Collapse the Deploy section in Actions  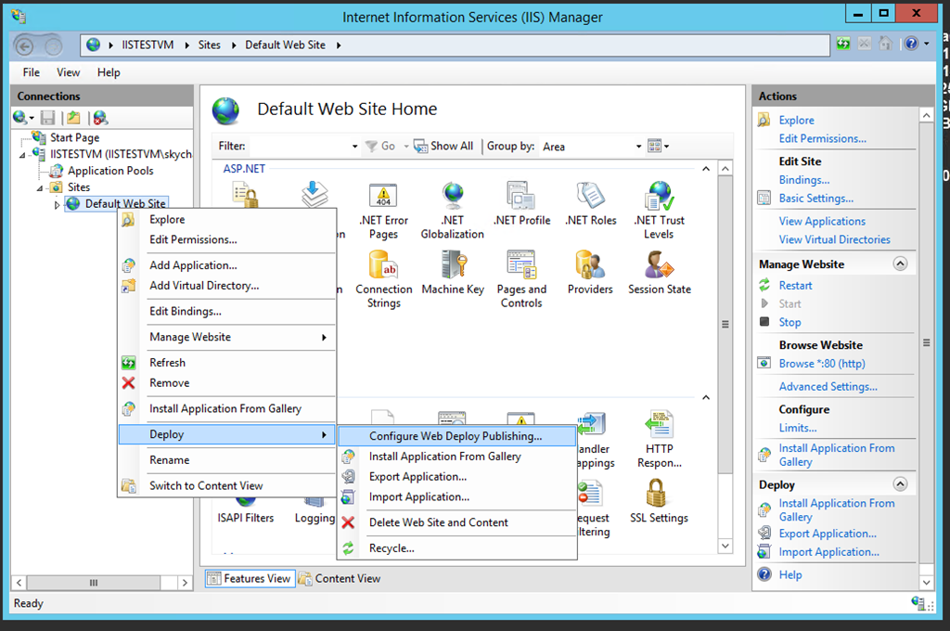click(x=900, y=484)
